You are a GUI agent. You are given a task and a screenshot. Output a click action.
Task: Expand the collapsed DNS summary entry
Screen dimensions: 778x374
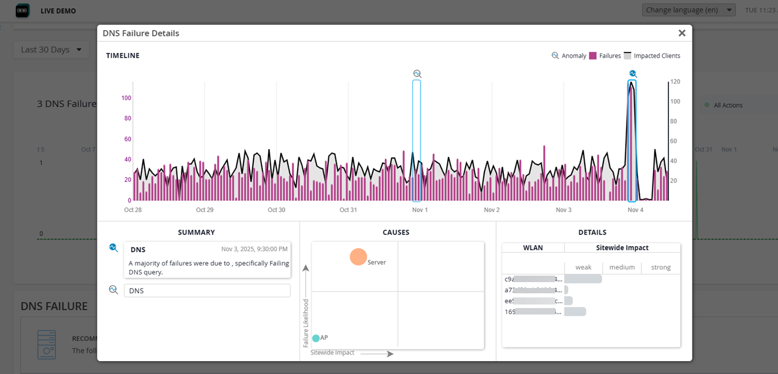pos(207,291)
